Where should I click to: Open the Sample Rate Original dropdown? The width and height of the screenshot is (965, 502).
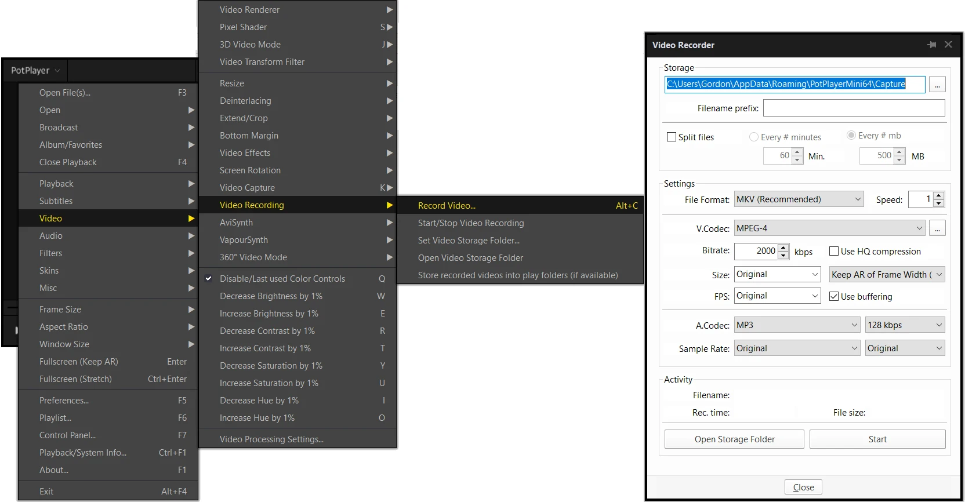pyautogui.click(x=797, y=348)
